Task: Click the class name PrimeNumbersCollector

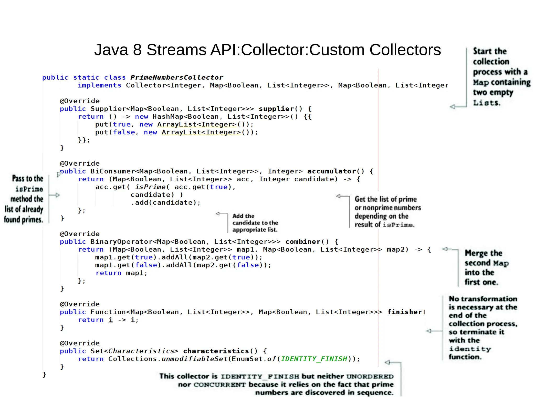Action: tap(177, 77)
